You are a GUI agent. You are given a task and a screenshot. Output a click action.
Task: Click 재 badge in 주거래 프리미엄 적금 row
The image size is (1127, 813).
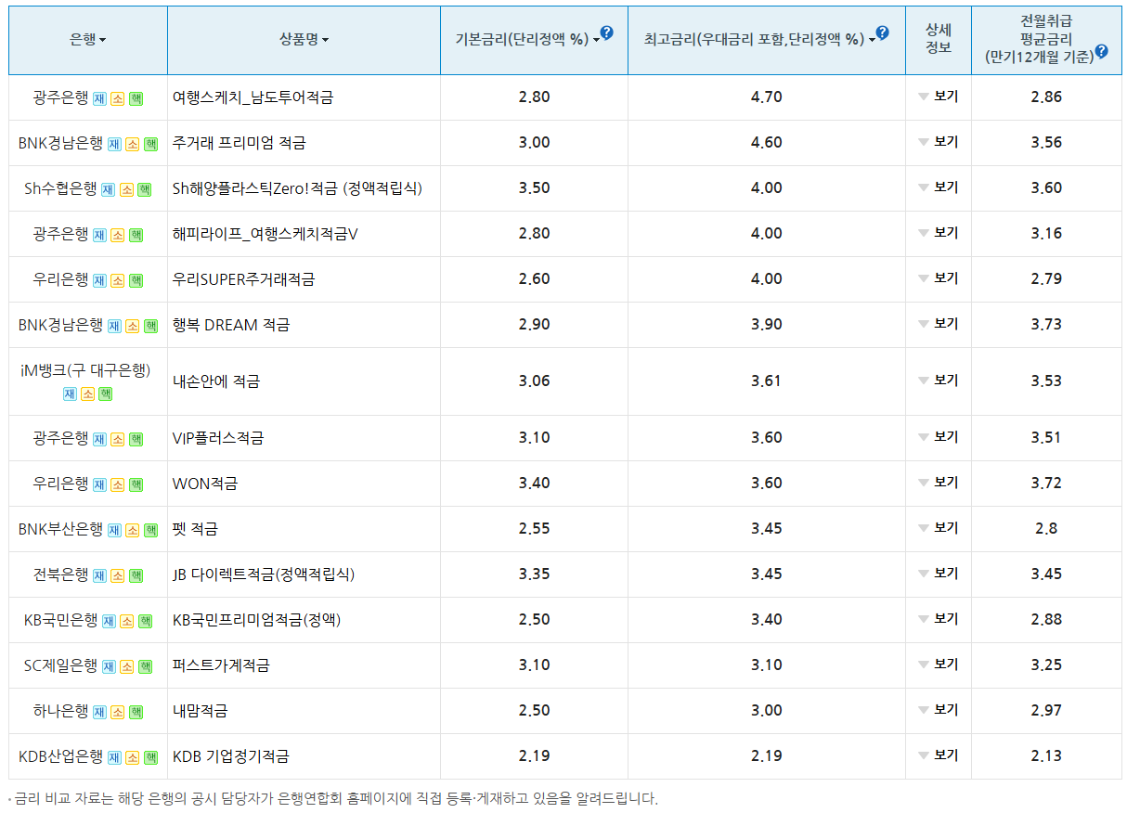(x=114, y=144)
